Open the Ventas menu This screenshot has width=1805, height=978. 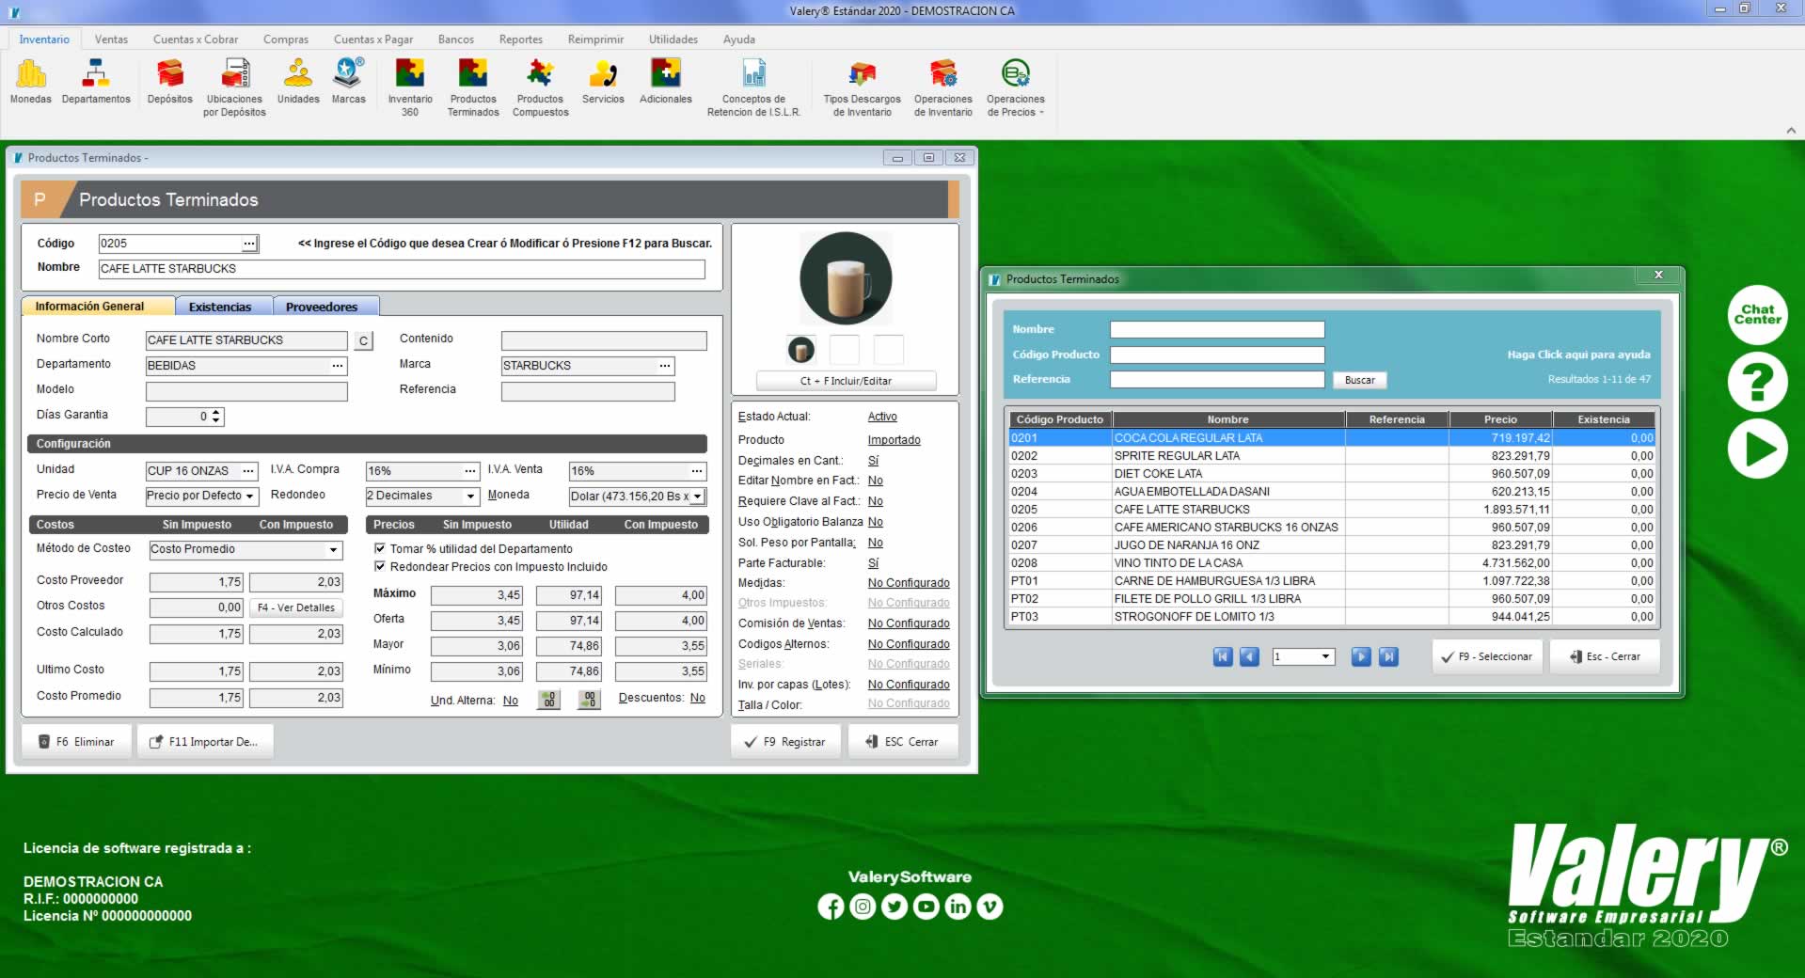click(111, 39)
